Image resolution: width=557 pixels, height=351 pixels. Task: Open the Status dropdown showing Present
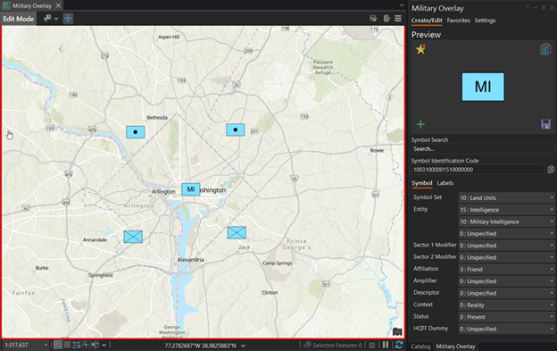[507, 317]
